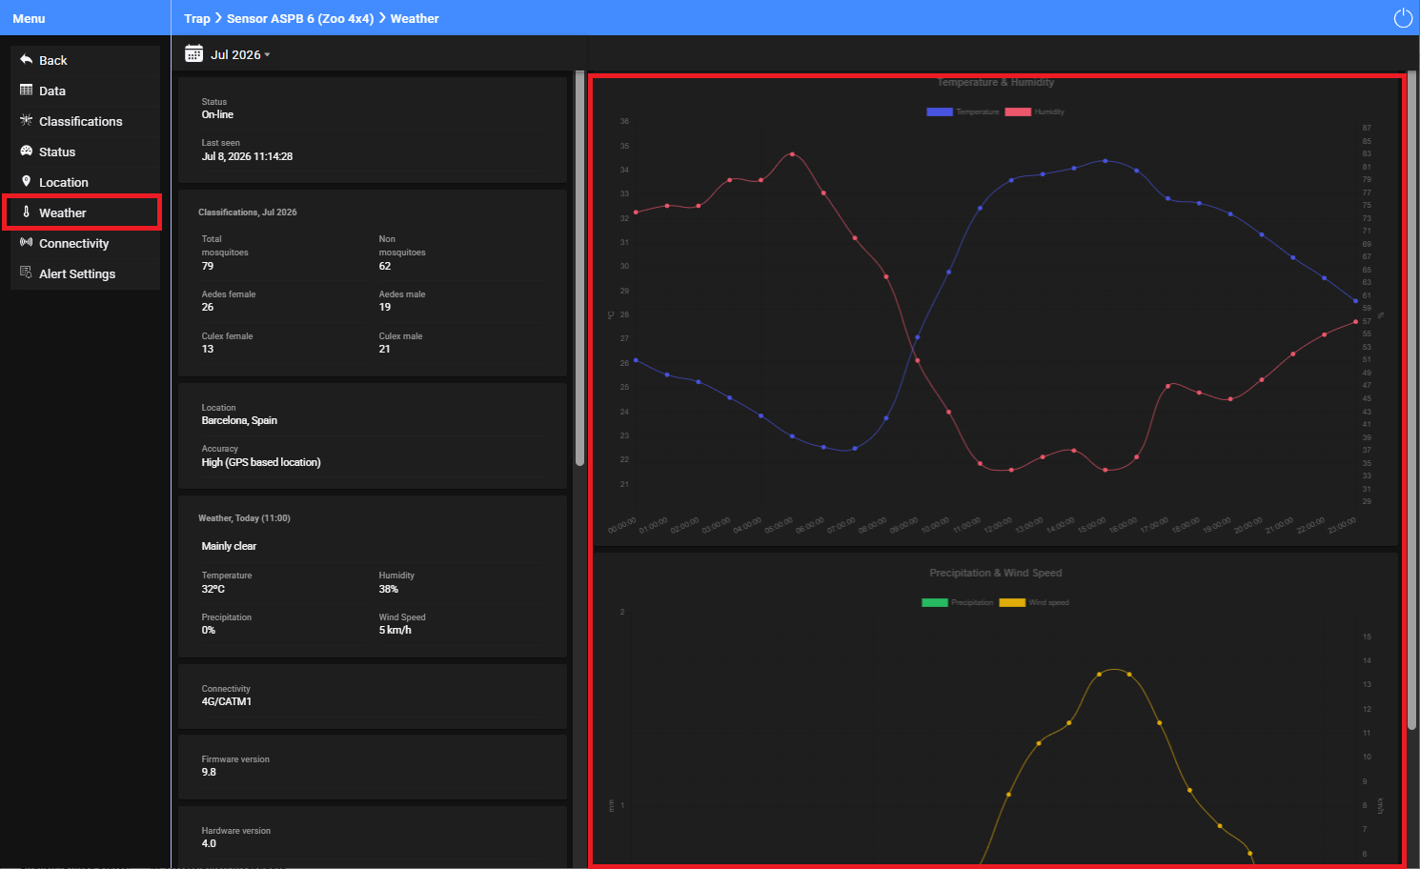The image size is (1420, 869).
Task: Click the Weather breadcrumb
Action: pos(415,18)
